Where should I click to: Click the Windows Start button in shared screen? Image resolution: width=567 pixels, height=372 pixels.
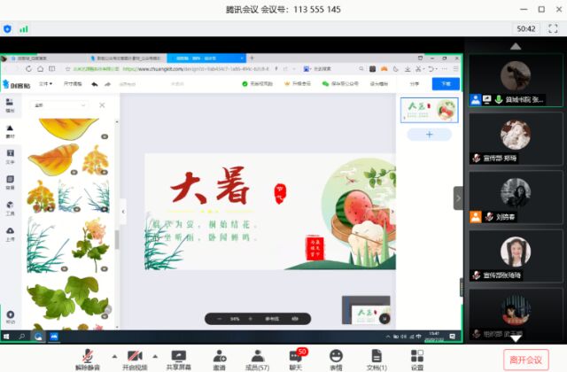(6, 337)
